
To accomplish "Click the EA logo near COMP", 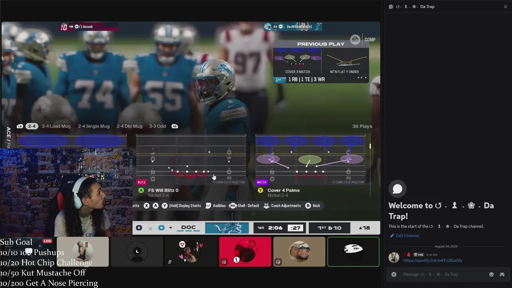I will (x=355, y=39).
